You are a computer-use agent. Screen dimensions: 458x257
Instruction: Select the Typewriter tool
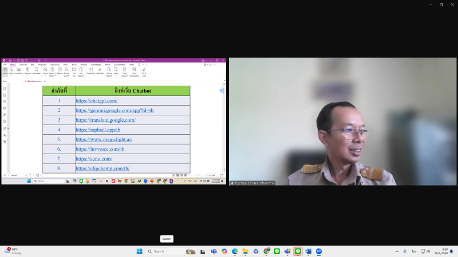pyautogui.click(x=91, y=71)
